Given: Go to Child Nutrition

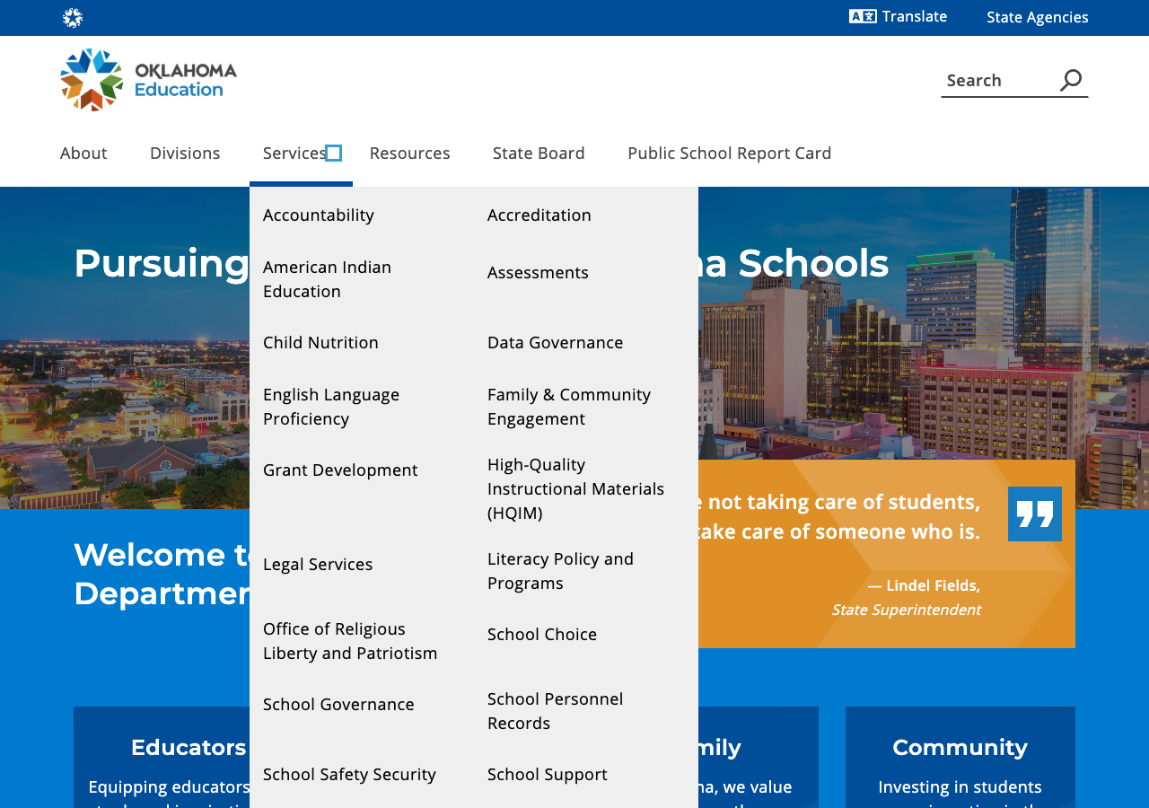Looking at the screenshot, I should (x=320, y=343).
